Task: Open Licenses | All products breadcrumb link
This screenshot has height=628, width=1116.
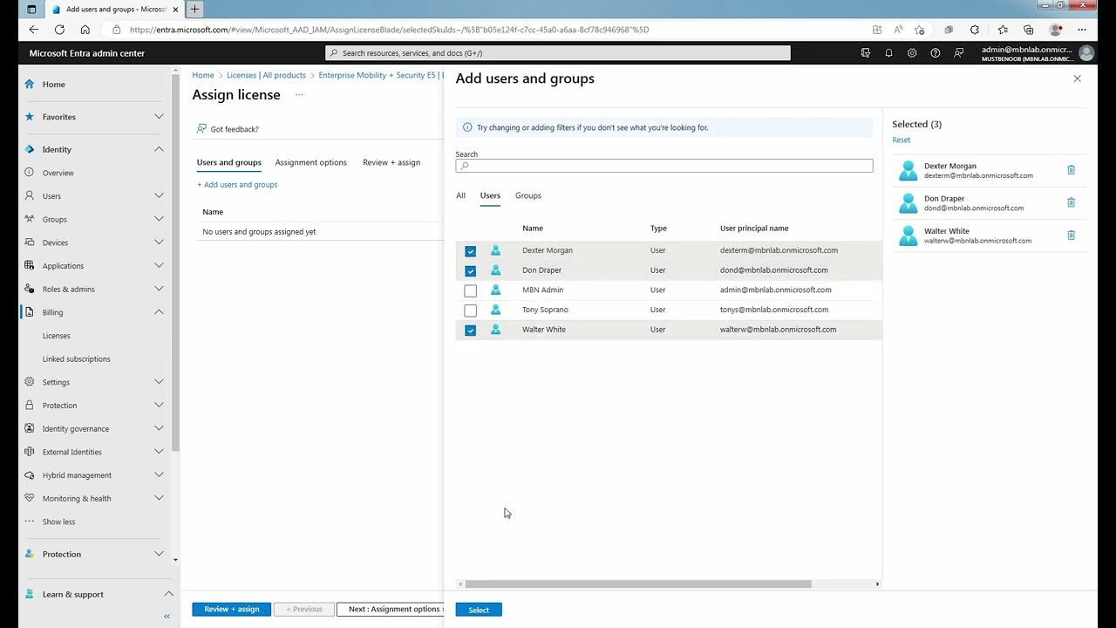Action: tap(266, 76)
